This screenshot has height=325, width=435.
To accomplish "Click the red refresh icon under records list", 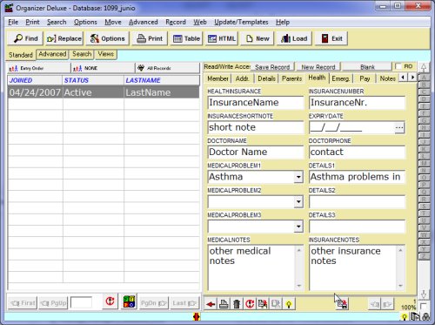I will point(110,301).
